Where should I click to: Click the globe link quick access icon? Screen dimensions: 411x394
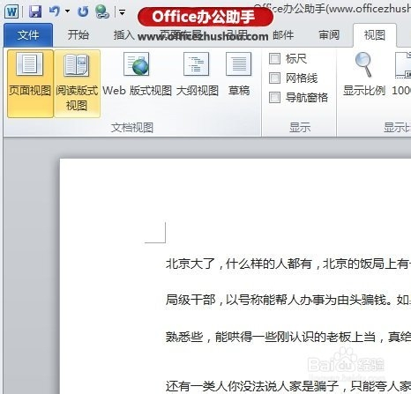[102, 11]
